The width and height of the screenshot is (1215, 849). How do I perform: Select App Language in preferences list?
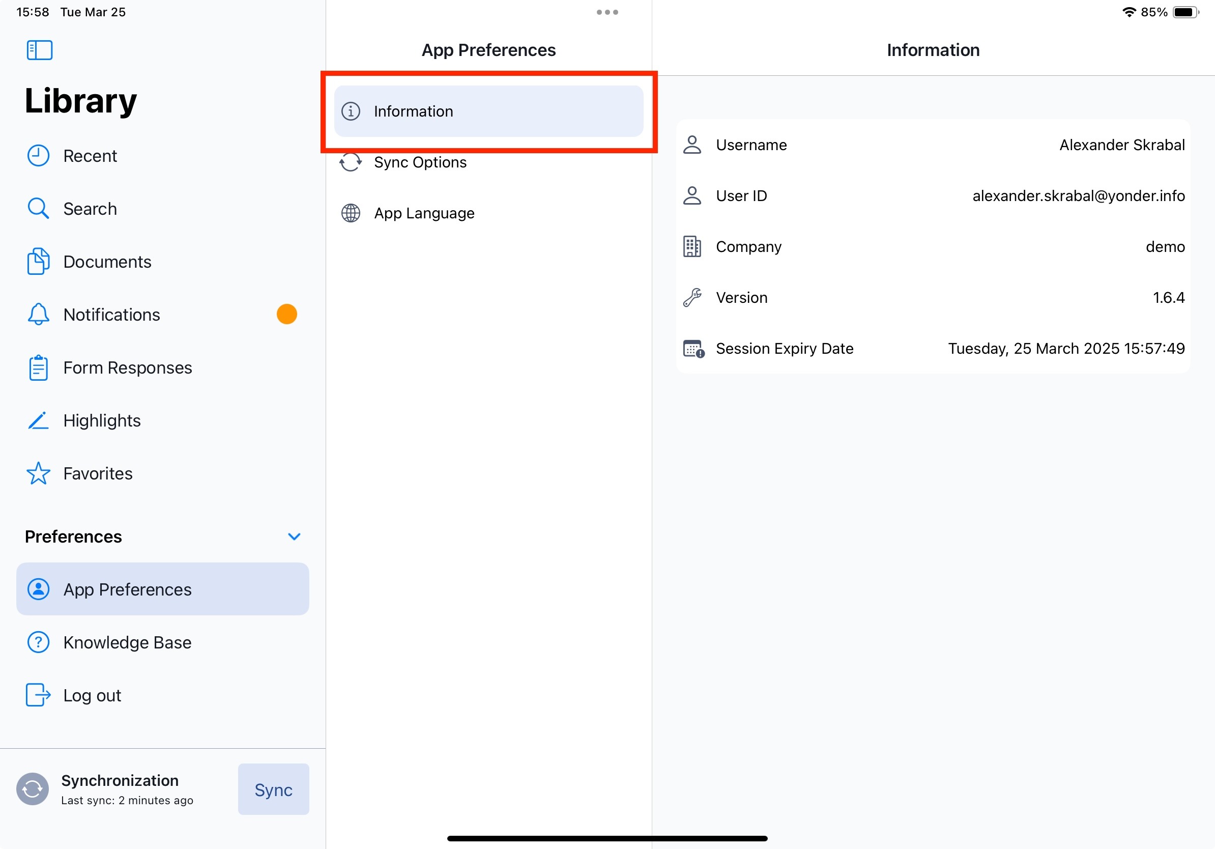coord(424,213)
